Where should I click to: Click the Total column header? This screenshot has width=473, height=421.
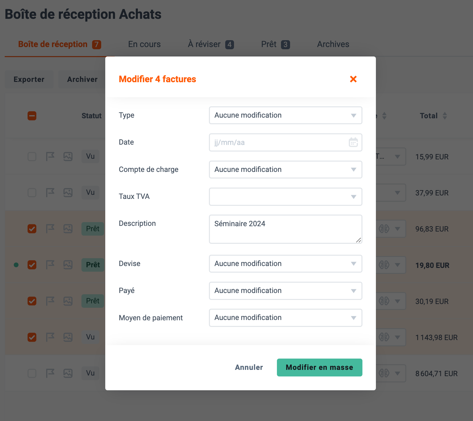[429, 116]
